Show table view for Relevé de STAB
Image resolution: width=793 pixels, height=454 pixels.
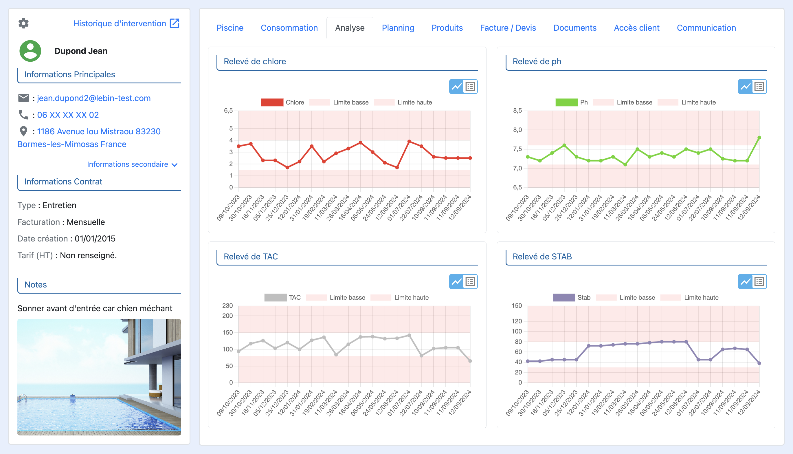pyautogui.click(x=759, y=282)
